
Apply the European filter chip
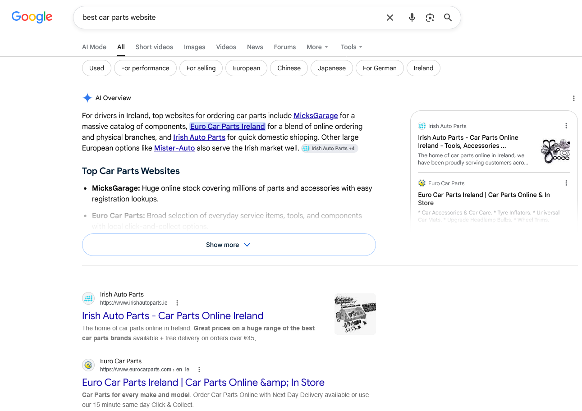pos(247,68)
